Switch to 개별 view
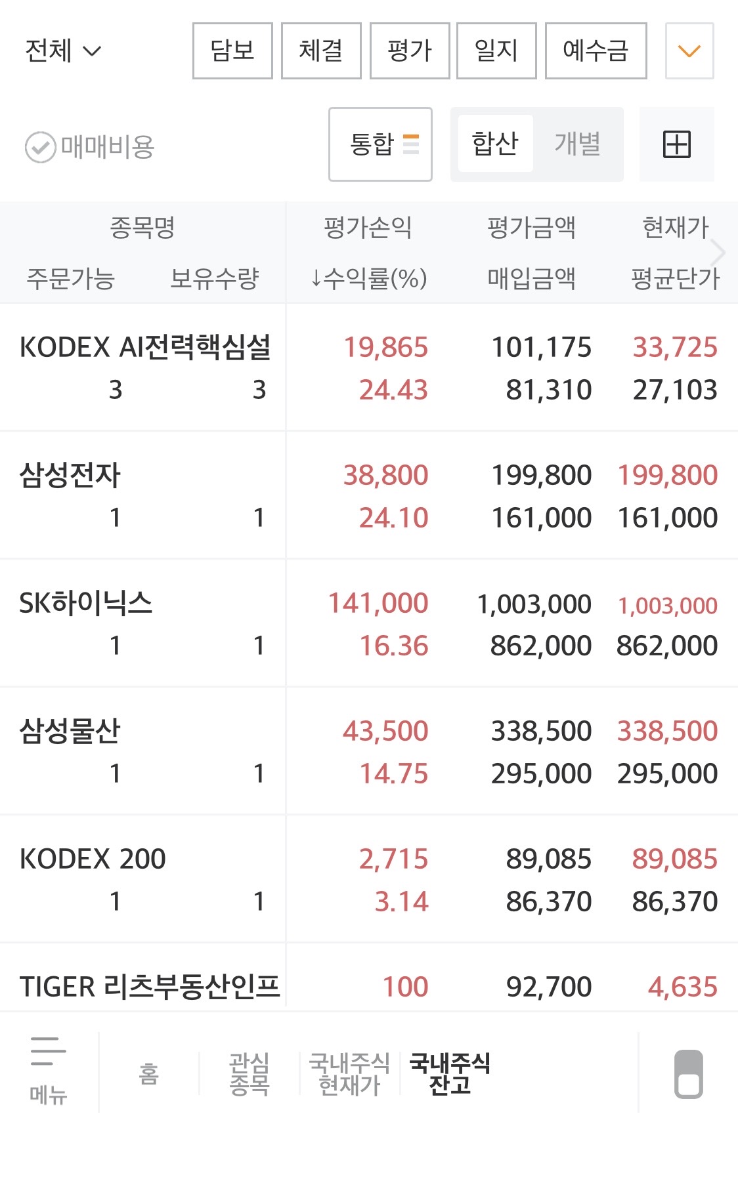This screenshot has width=738, height=1200. [577, 144]
